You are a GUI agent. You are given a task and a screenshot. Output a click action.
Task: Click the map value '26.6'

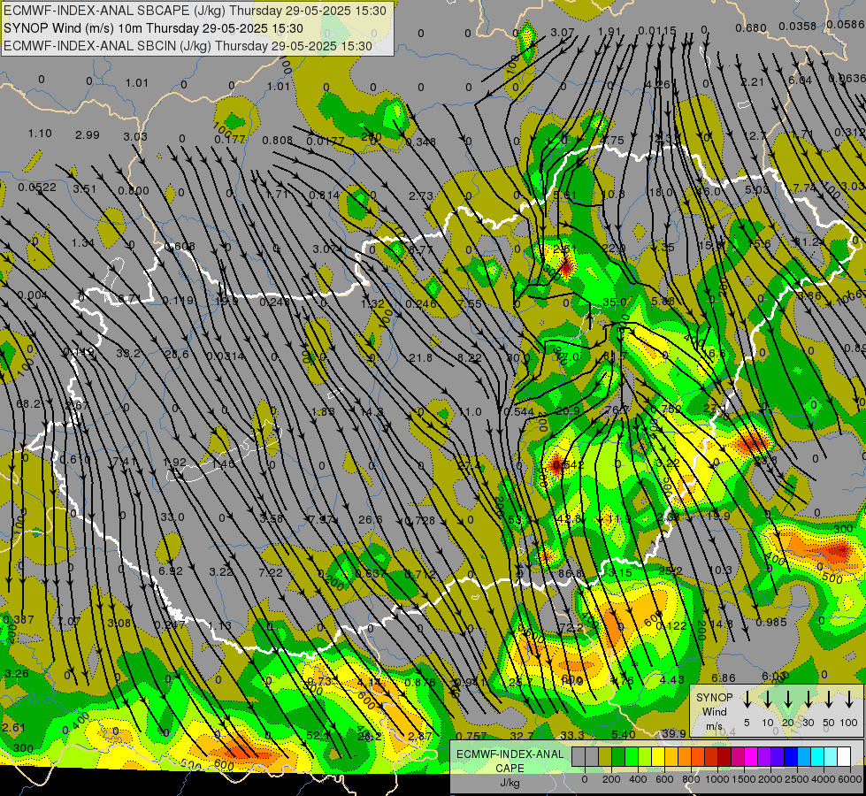click(x=370, y=519)
